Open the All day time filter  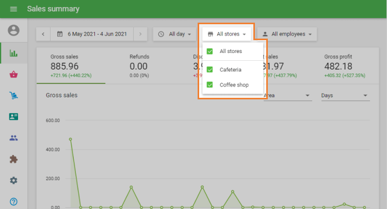pyautogui.click(x=175, y=34)
